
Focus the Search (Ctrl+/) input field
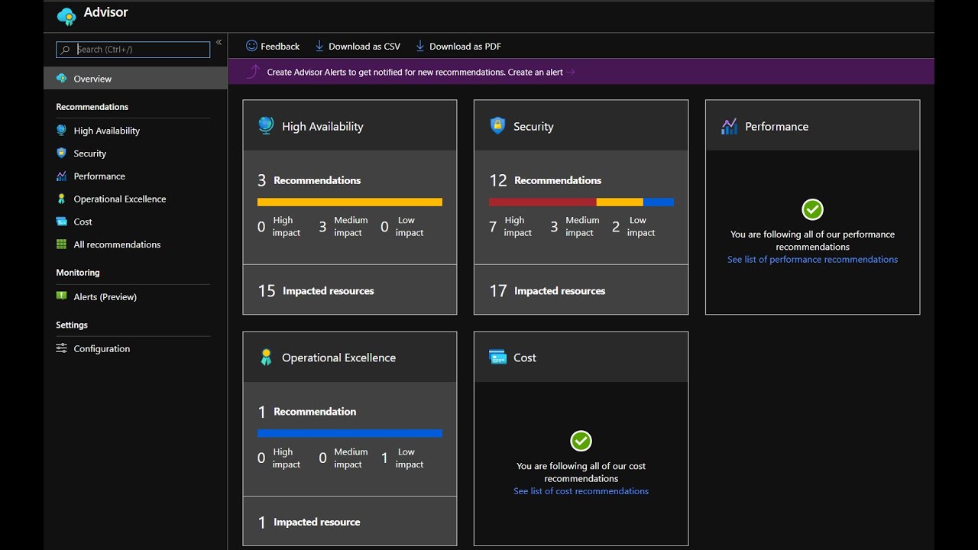[x=133, y=50]
